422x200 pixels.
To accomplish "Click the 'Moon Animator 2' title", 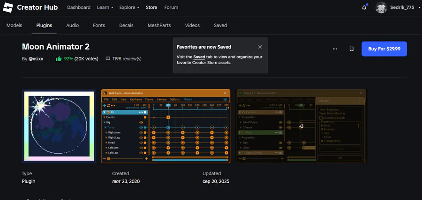I will coord(56,47).
